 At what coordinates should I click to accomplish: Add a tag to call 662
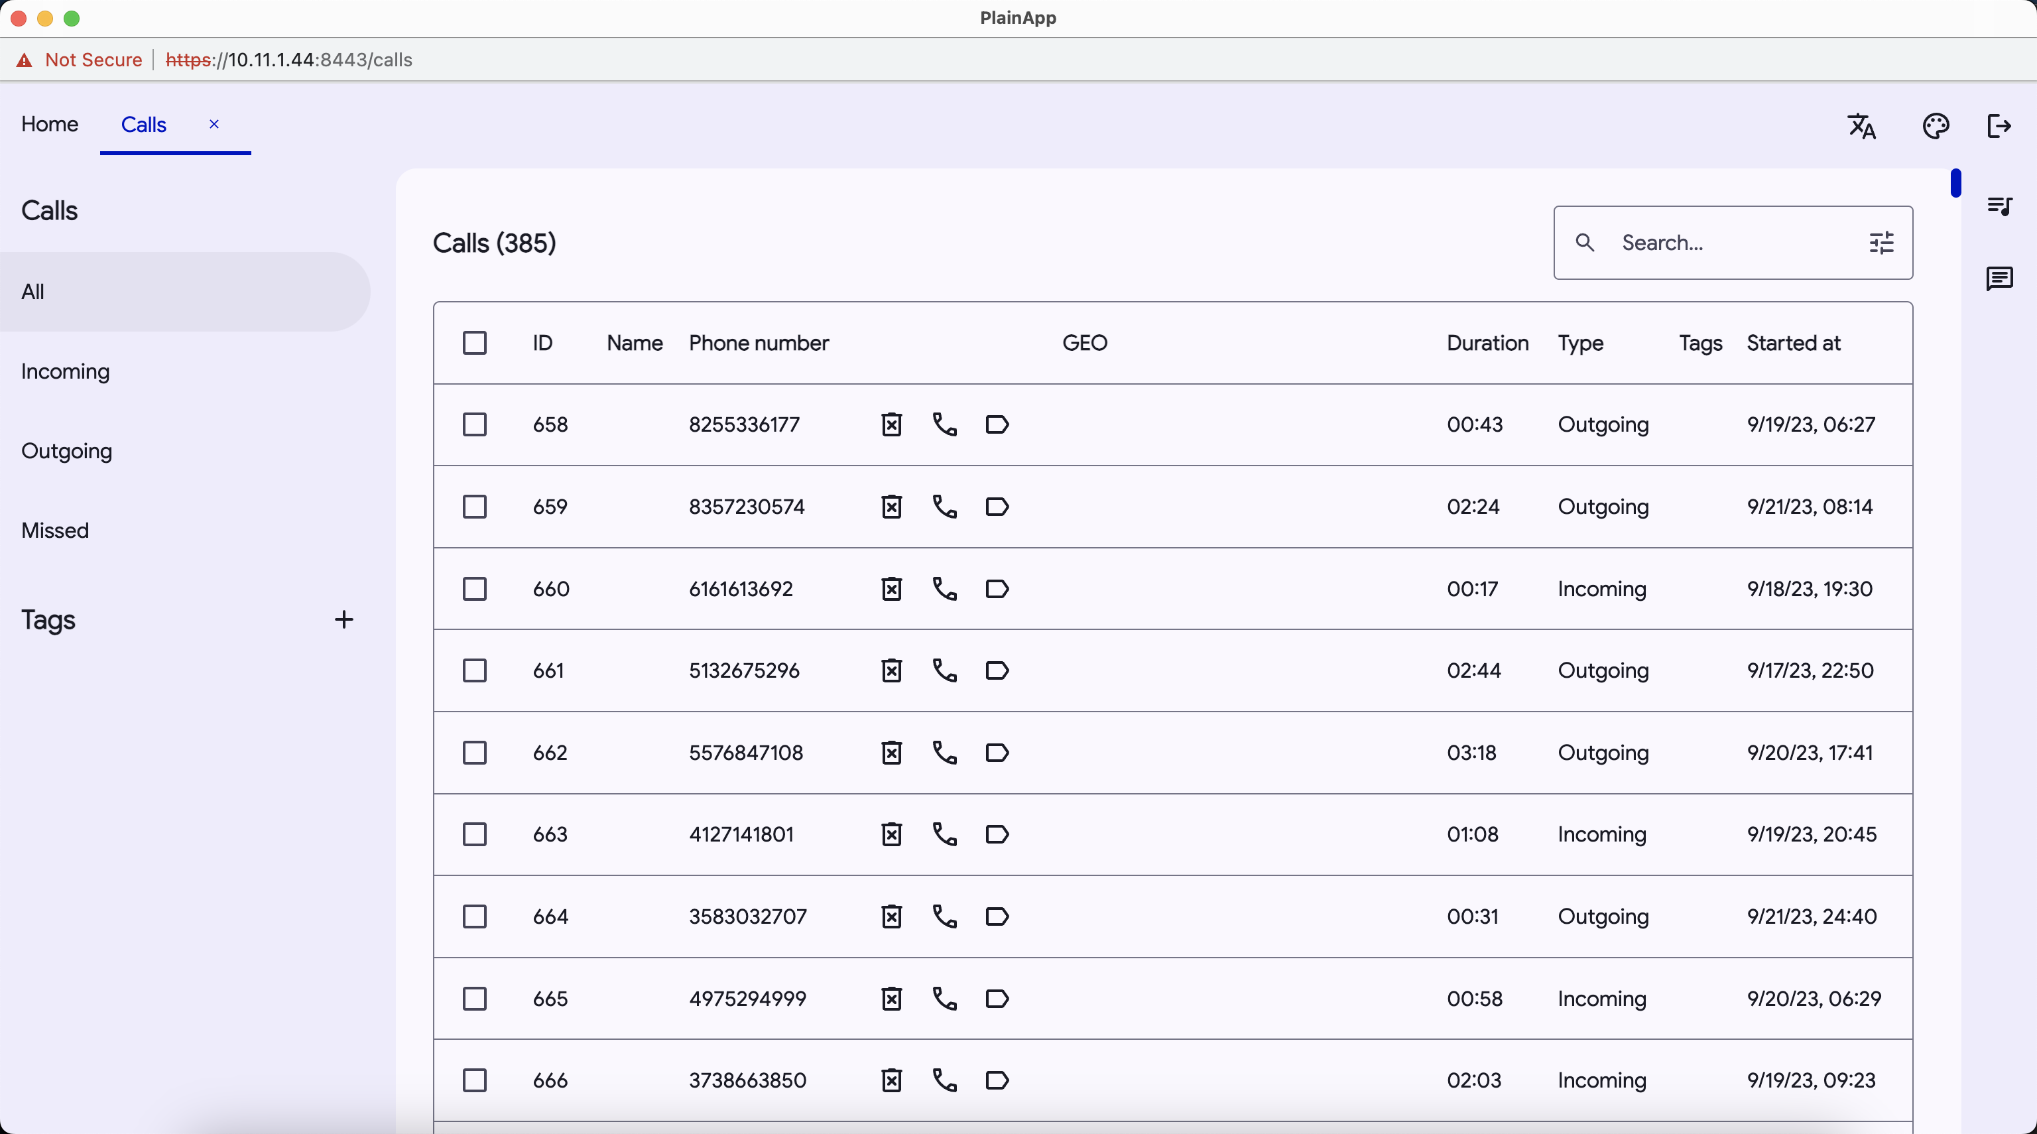997,753
